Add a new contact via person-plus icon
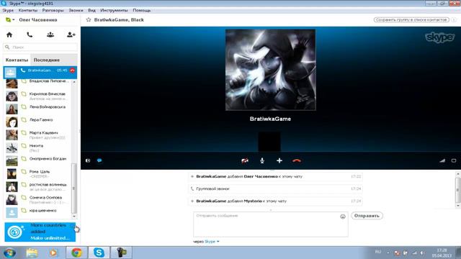Viewport: 461px width, 259px height. pos(71,35)
